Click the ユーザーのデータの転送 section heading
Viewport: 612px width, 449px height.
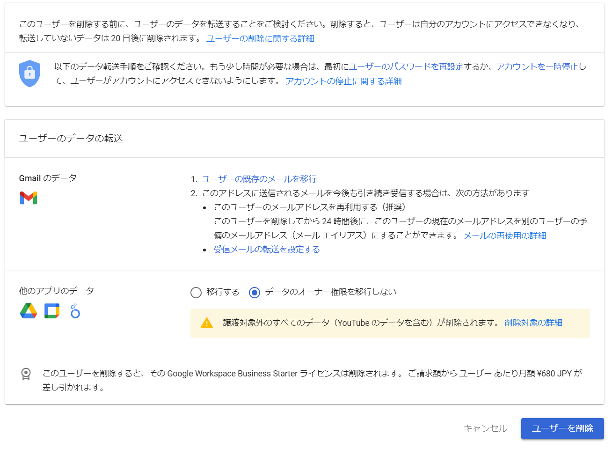[x=71, y=138]
